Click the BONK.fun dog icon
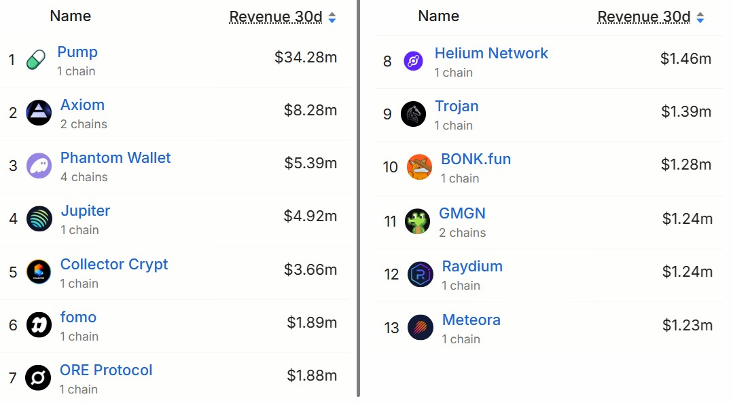 (x=419, y=167)
